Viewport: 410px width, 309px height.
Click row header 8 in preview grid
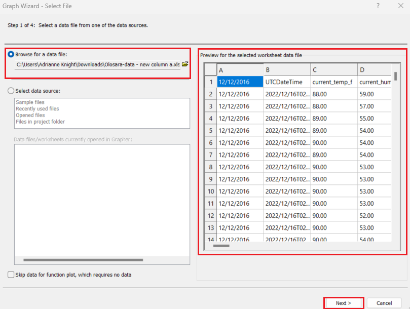pyautogui.click(x=210, y=167)
